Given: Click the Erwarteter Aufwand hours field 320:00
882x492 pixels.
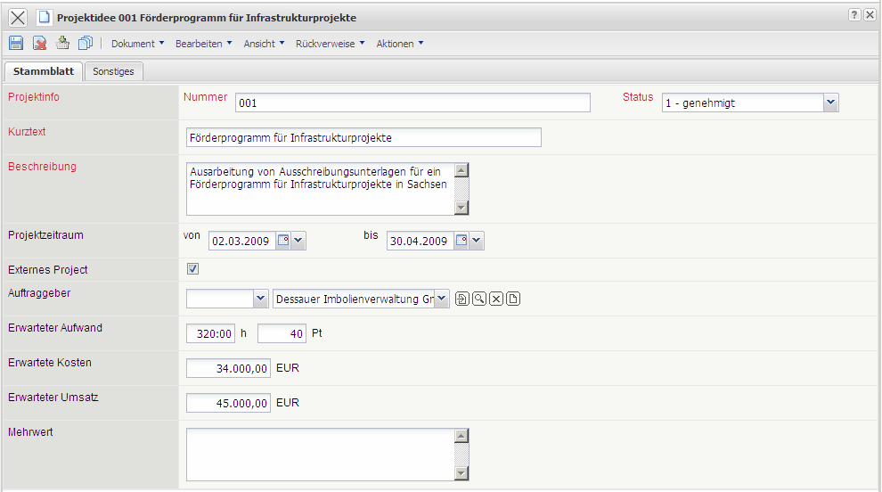Looking at the screenshot, I should pyautogui.click(x=210, y=333).
